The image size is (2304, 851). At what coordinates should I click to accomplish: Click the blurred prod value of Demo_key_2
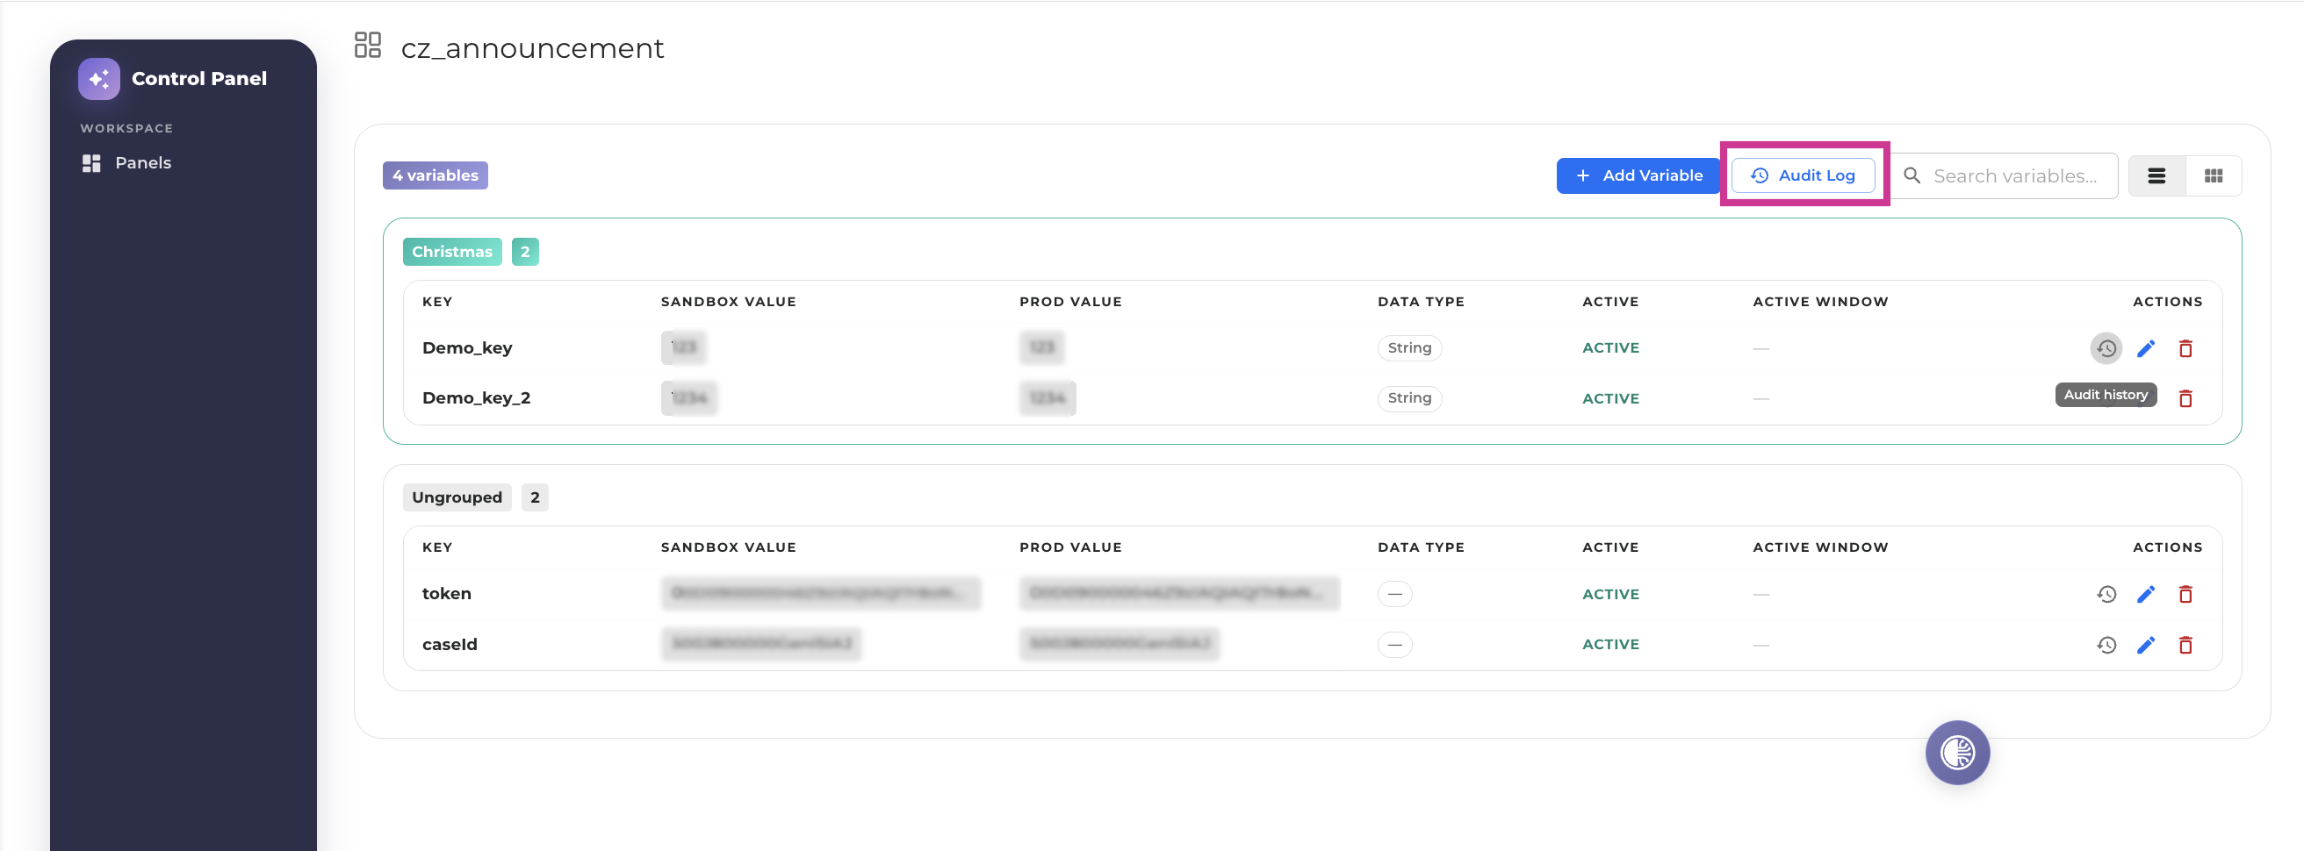1048,397
